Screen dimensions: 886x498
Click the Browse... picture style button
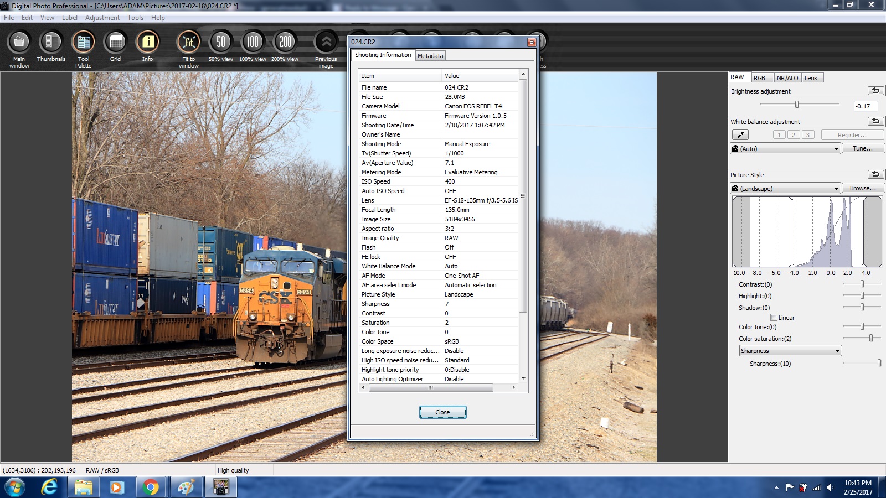coord(863,189)
